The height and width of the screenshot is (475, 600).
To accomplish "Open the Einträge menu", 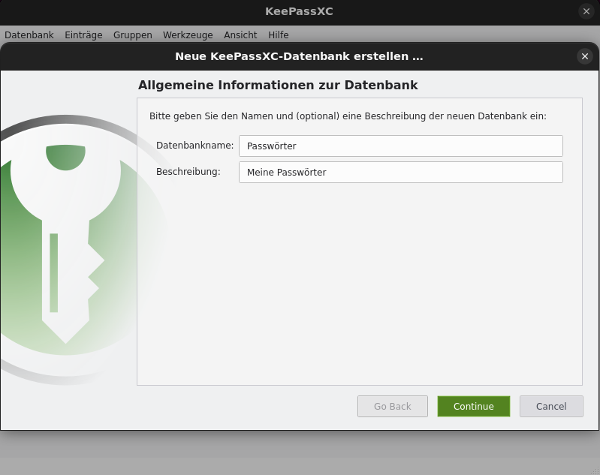I will tap(83, 35).
